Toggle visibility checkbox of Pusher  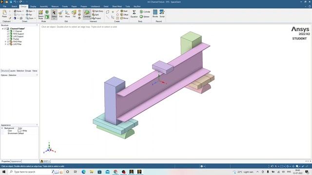pos(8,39)
